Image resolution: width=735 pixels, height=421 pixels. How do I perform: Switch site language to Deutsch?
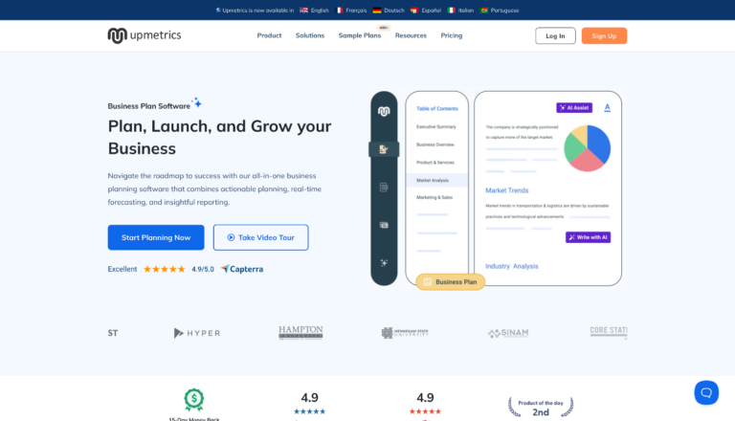393,11
